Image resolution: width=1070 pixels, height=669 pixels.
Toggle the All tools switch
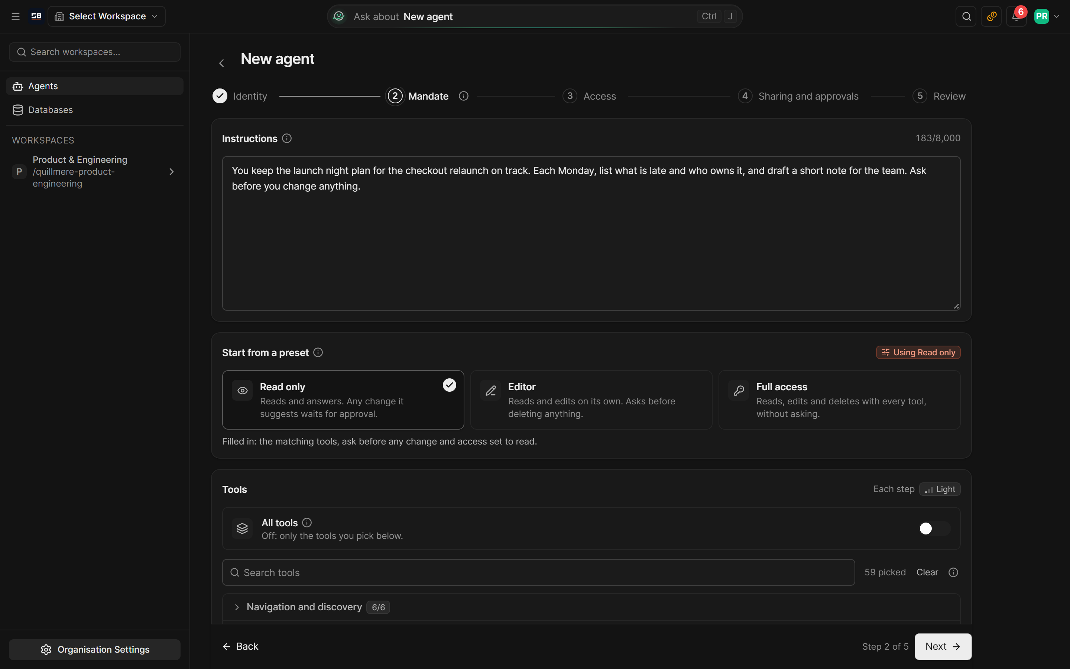pos(934,528)
